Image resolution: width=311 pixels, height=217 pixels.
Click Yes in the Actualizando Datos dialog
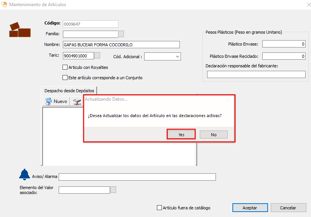(181, 135)
